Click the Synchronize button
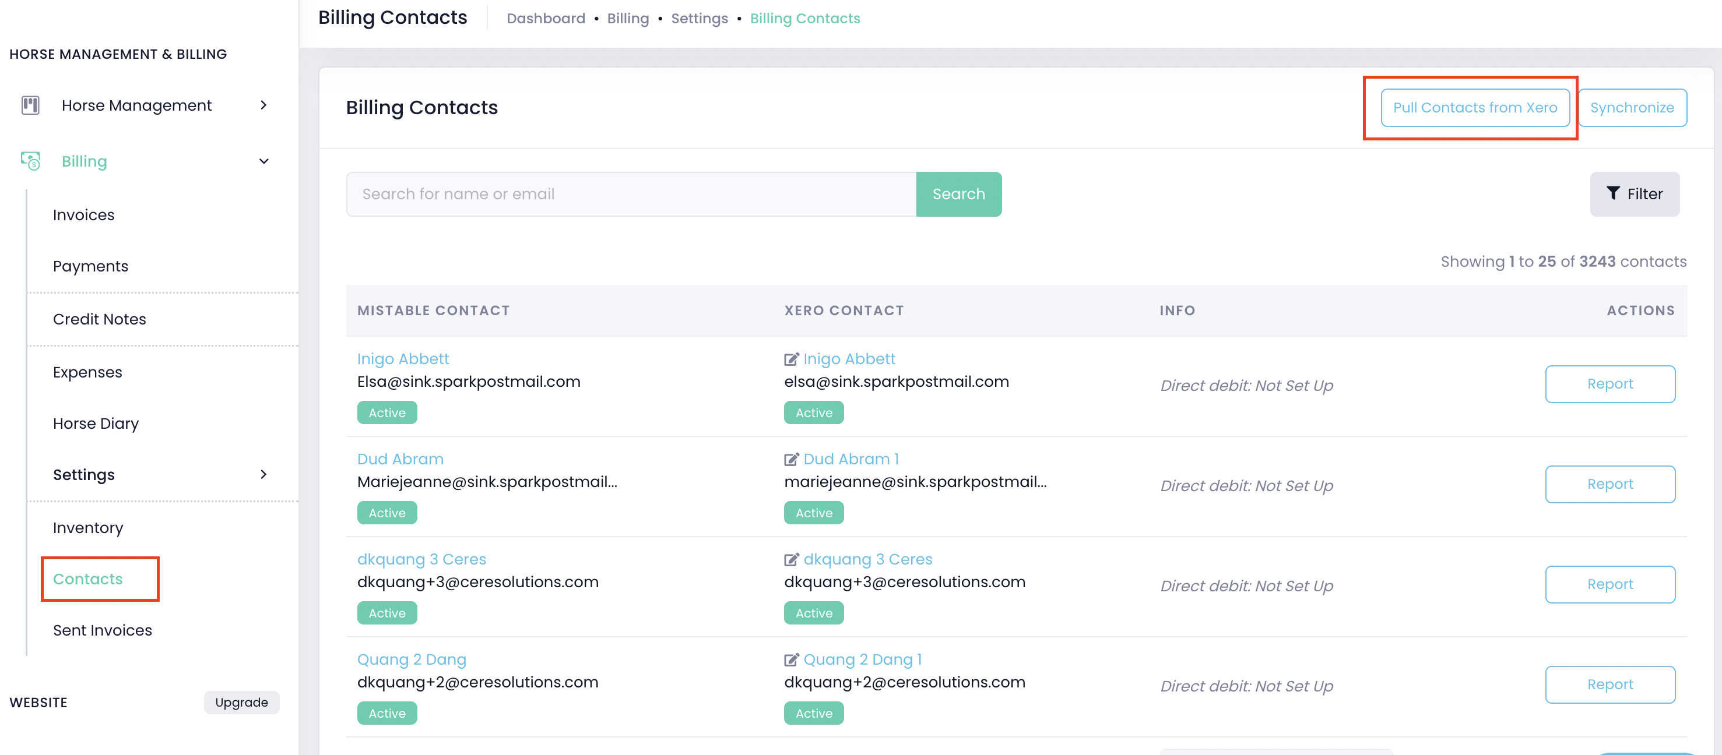This screenshot has width=1722, height=755. pos(1632,108)
